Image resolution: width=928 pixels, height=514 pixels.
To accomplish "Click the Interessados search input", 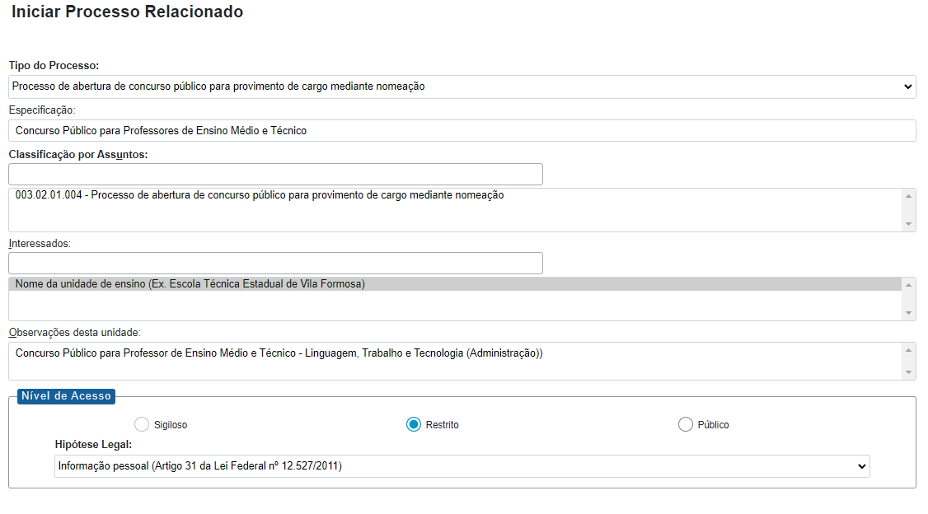I will point(275,264).
